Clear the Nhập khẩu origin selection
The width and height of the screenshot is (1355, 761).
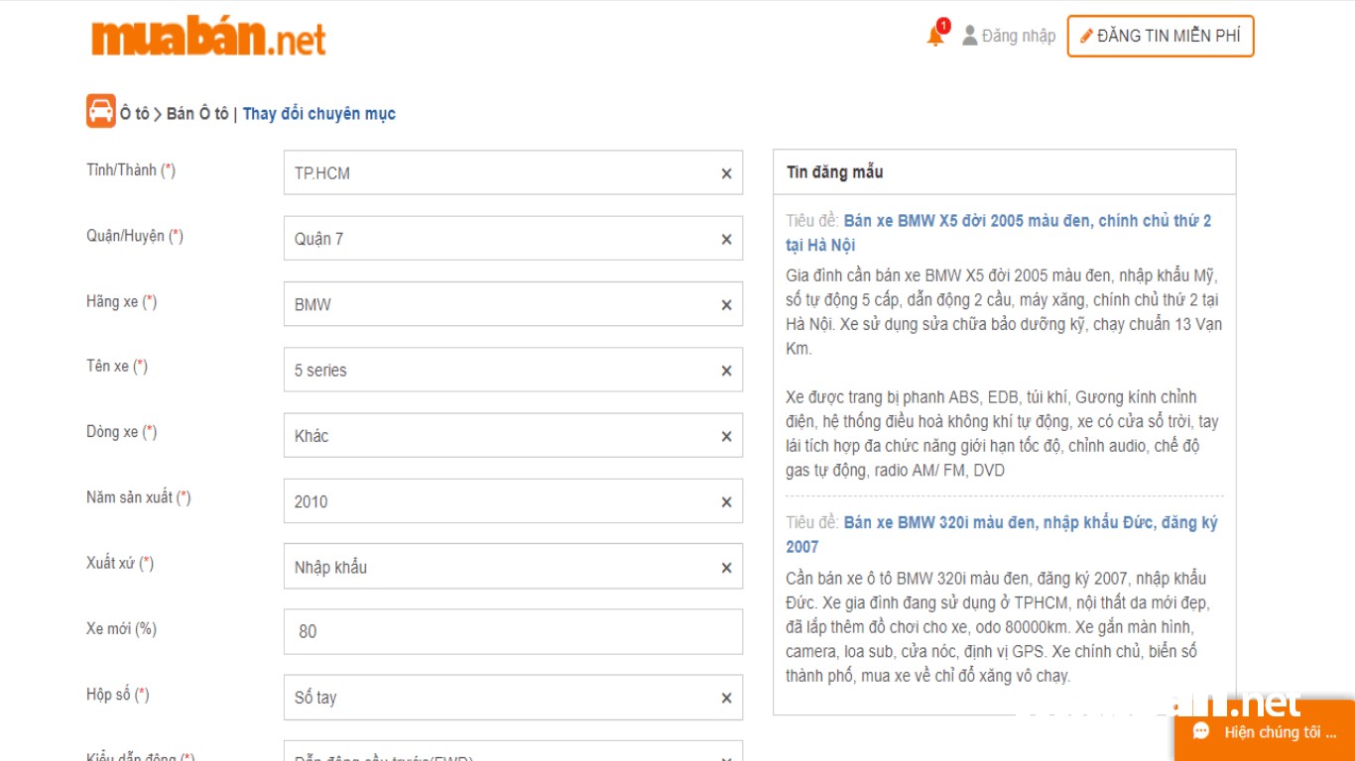tap(726, 568)
